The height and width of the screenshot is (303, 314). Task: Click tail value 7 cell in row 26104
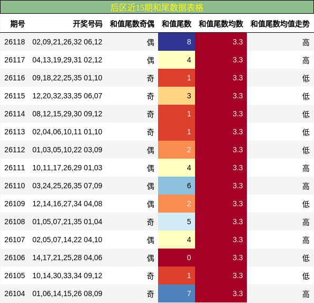tap(177, 293)
